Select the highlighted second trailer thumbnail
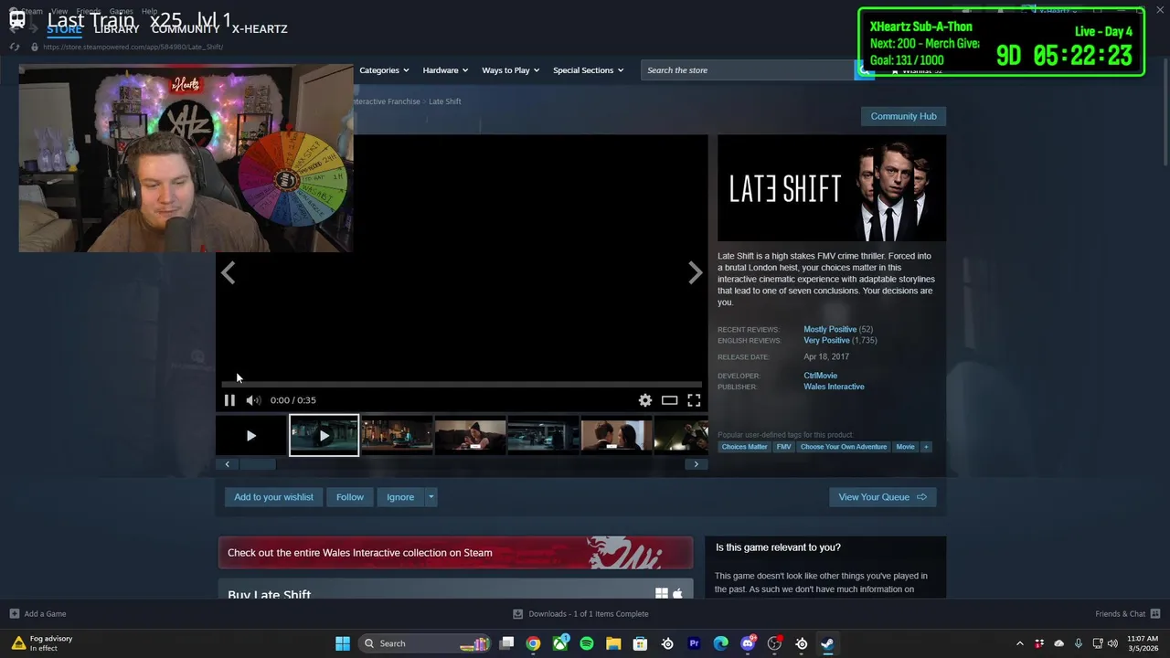Screen dimensions: 1170x658 pyautogui.click(x=324, y=436)
